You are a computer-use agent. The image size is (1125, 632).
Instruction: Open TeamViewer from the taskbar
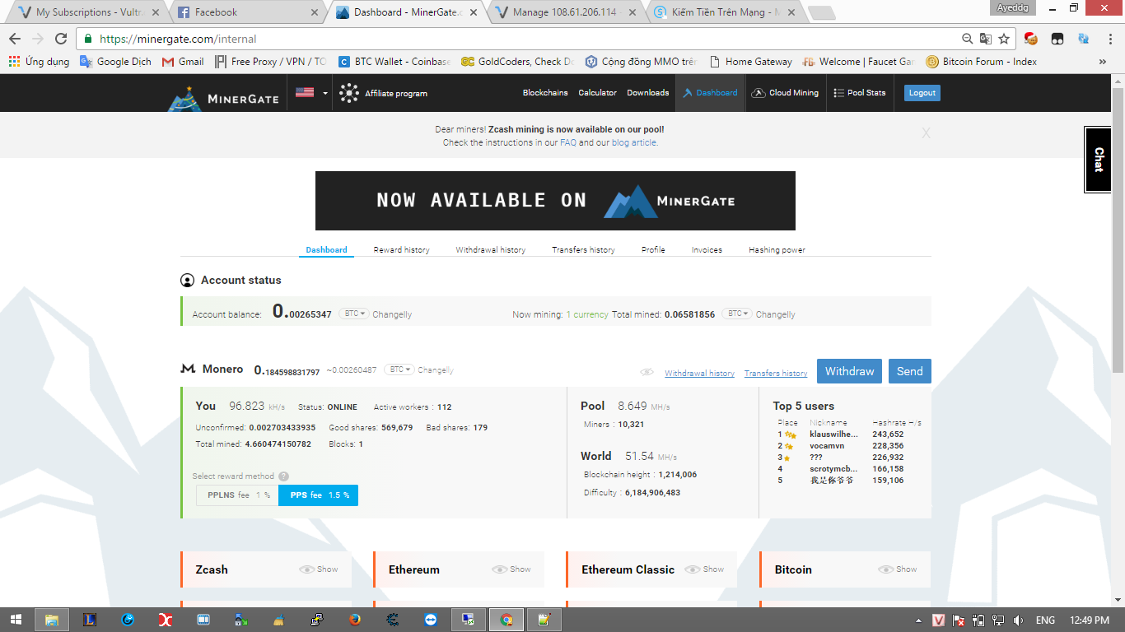[x=431, y=620]
